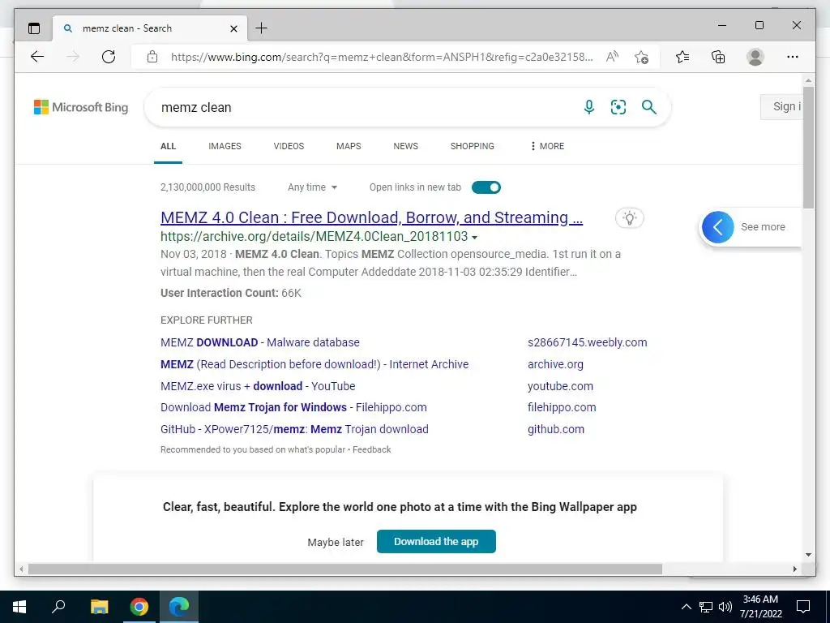This screenshot has width=830, height=623.
Task: Launch Google Chrome from taskbar
Action: pos(139,607)
